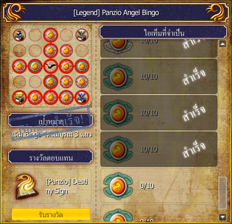Pick the empty bingo cell in the top row, second column
This screenshot has height=224, width=232.
(35, 35)
